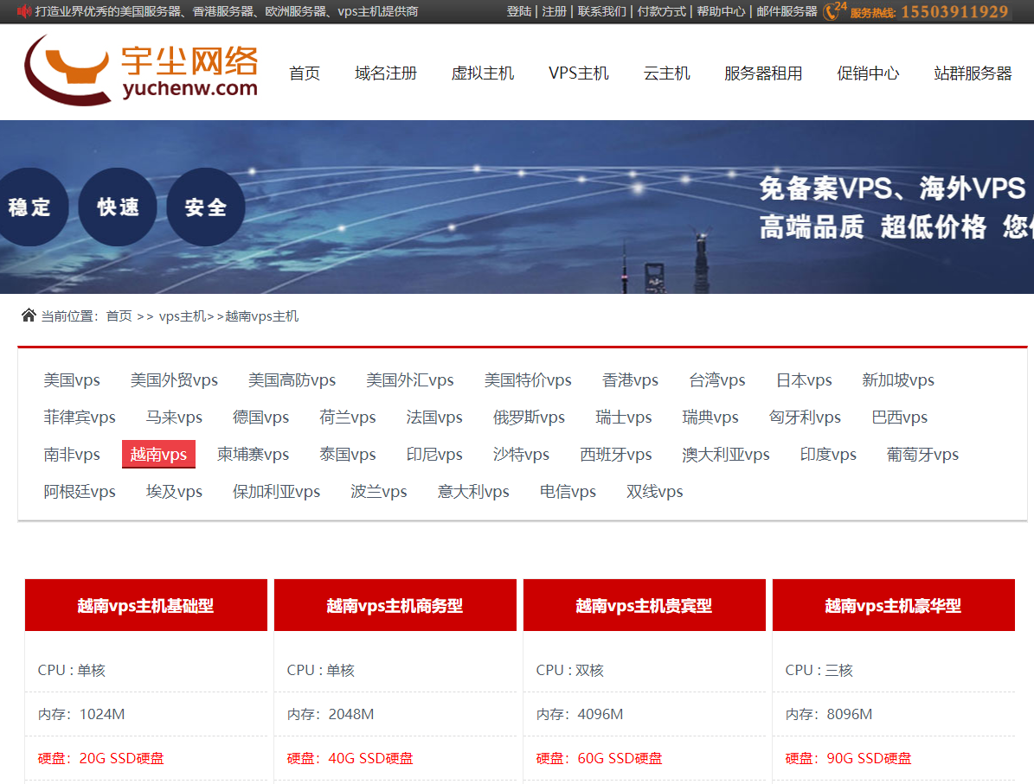Click the 24-hour service hotline phone icon
The image size is (1034, 784).
point(833,11)
